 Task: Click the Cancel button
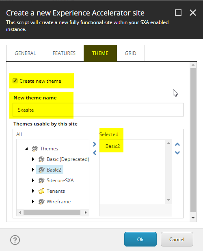pyautogui.click(x=177, y=239)
